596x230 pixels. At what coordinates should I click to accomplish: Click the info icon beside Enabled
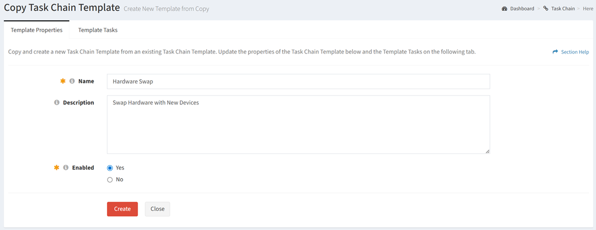(x=66, y=167)
